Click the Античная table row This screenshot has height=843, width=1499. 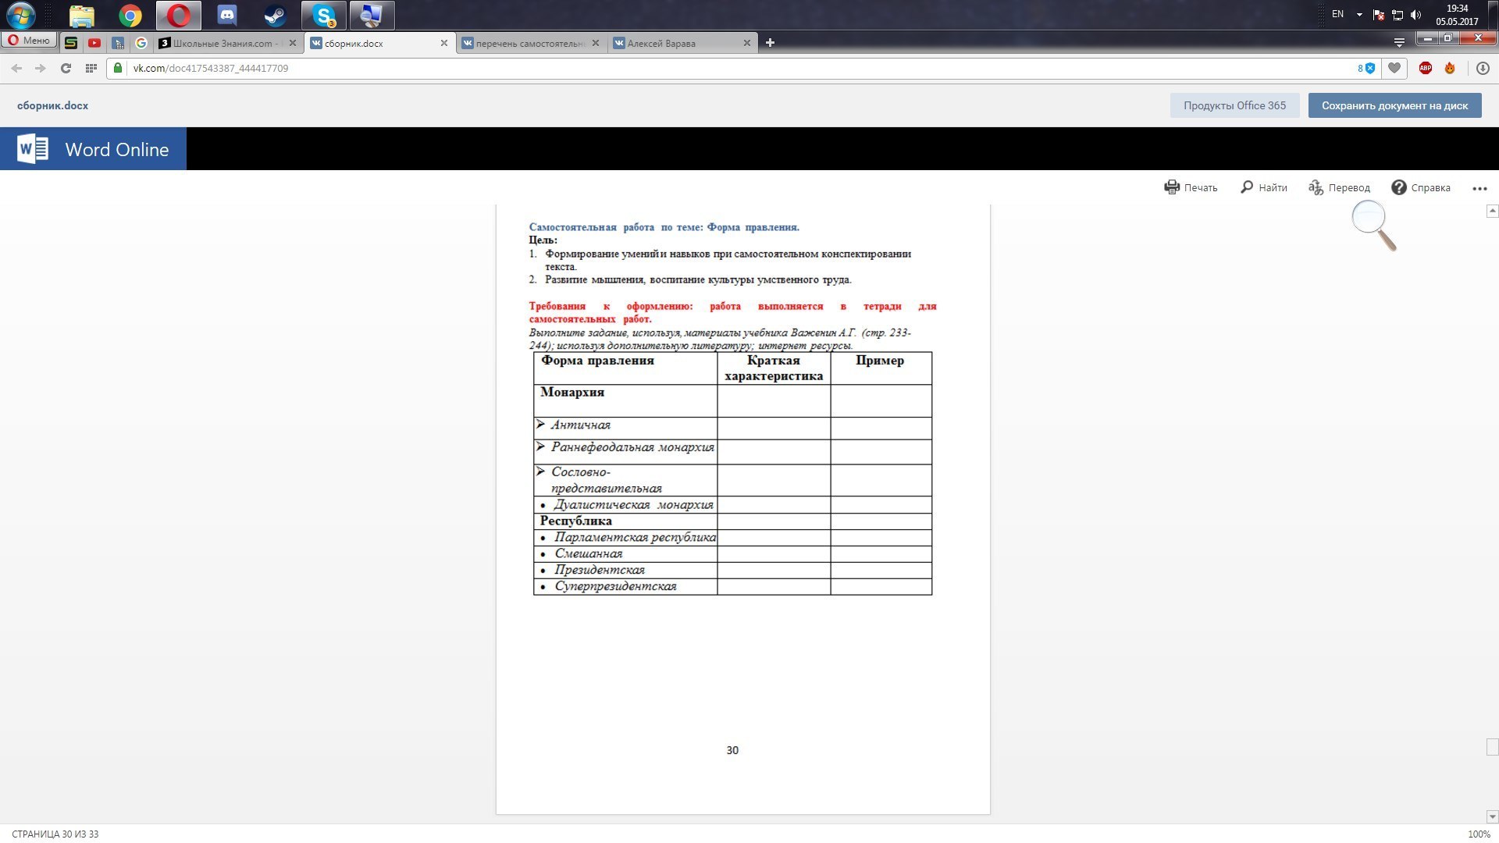[732, 428]
